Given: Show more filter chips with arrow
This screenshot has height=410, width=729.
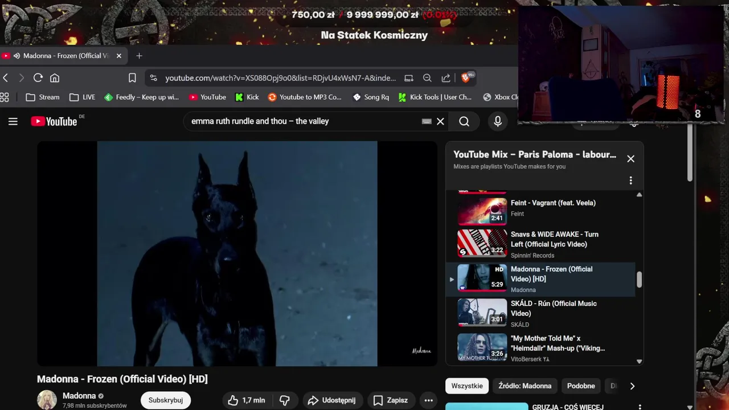Looking at the screenshot, I should (632, 386).
